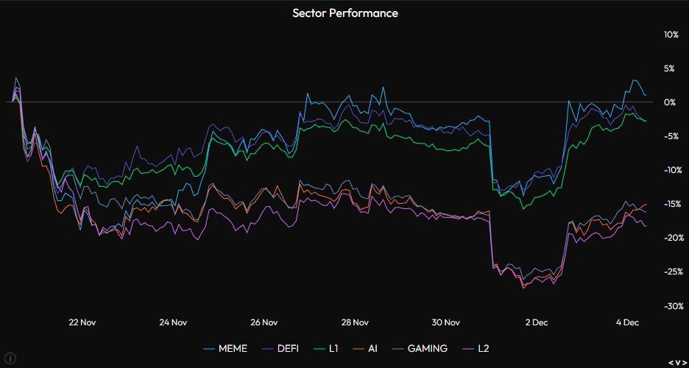Toggle the GAMING legend label

pos(428,348)
